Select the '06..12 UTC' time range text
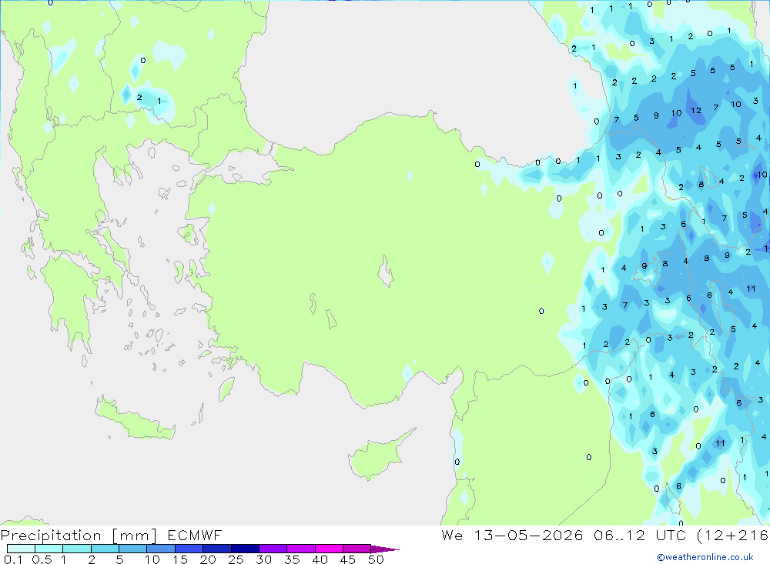This screenshot has height=564, width=770. coord(640,535)
